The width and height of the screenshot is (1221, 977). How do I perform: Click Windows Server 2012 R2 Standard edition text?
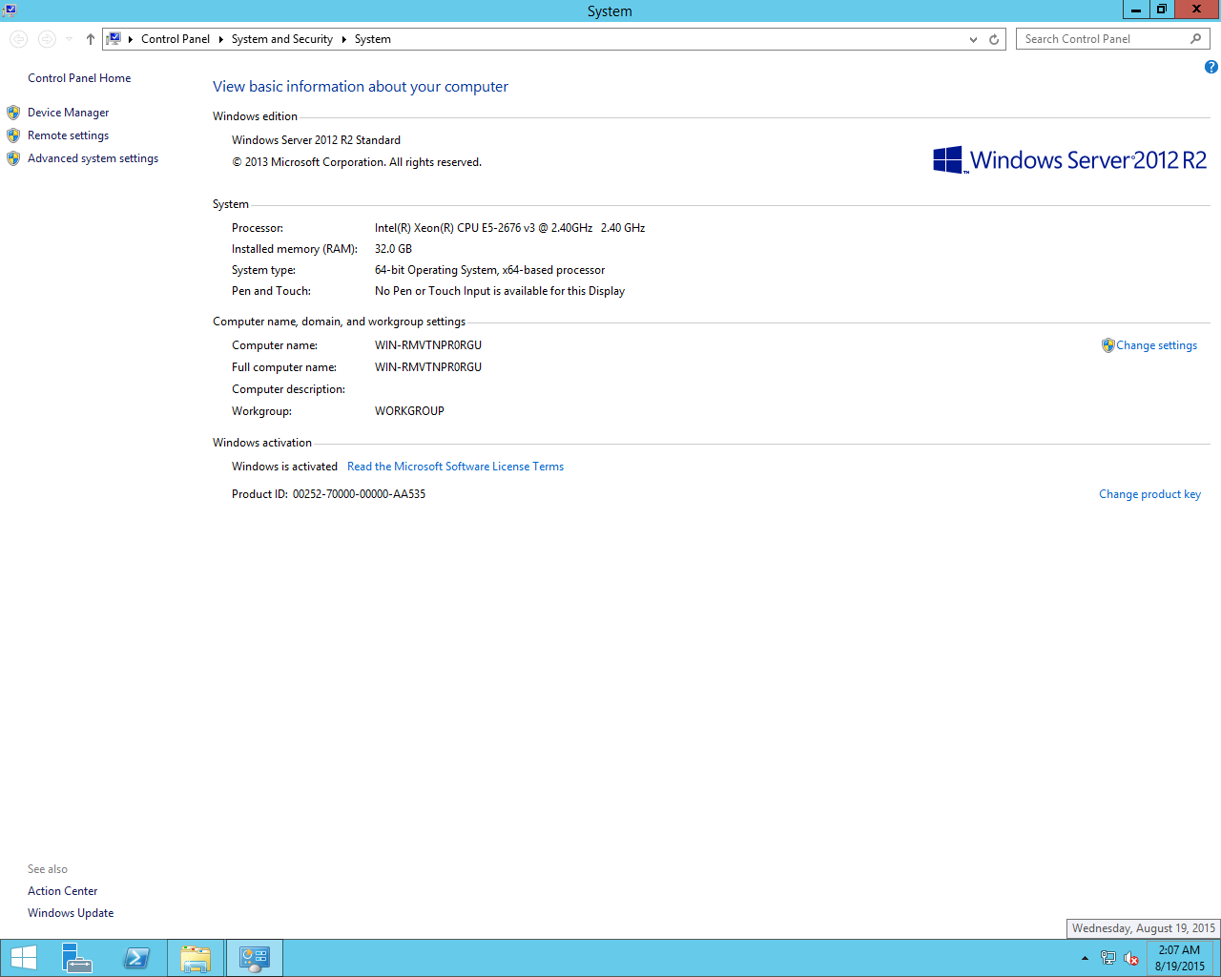(x=316, y=140)
